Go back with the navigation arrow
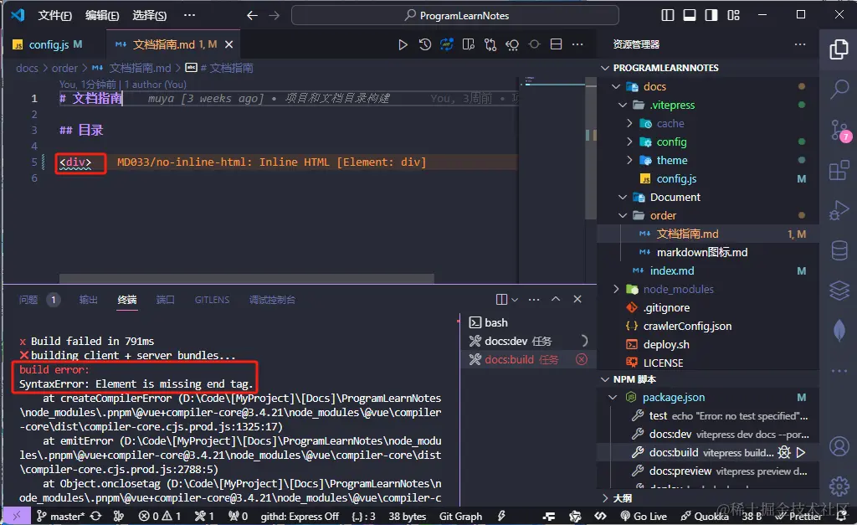The width and height of the screenshot is (857, 525). [x=252, y=15]
